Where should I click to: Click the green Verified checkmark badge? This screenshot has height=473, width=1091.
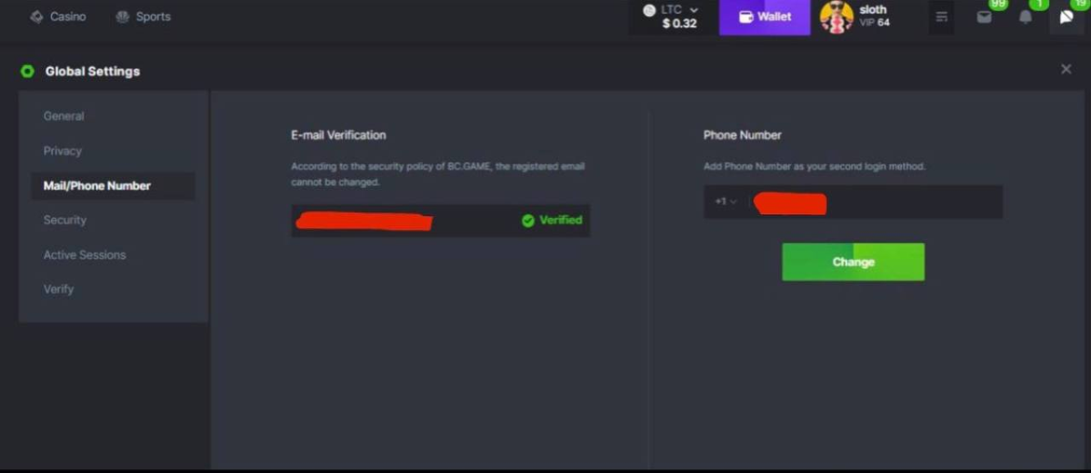pos(528,221)
